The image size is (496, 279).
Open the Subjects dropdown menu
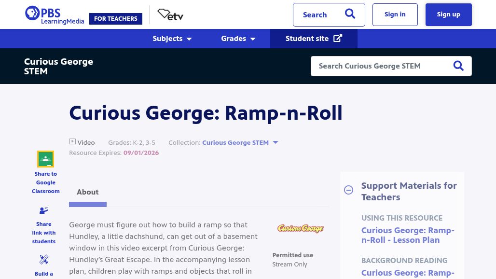coord(172,39)
